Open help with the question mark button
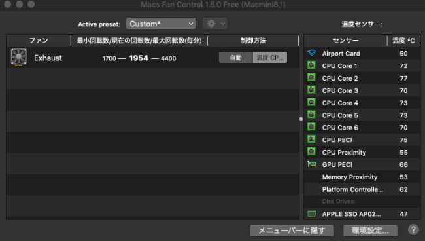The image size is (425, 241). [x=413, y=230]
